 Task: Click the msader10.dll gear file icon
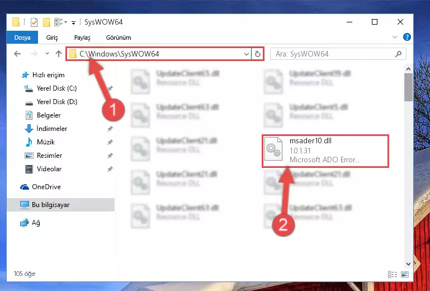[x=273, y=149]
